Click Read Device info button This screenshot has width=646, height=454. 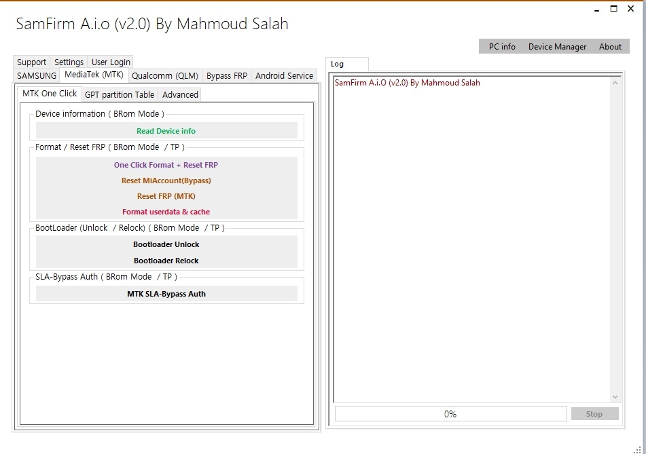pos(166,131)
